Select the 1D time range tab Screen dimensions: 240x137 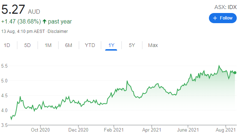(x=7, y=45)
